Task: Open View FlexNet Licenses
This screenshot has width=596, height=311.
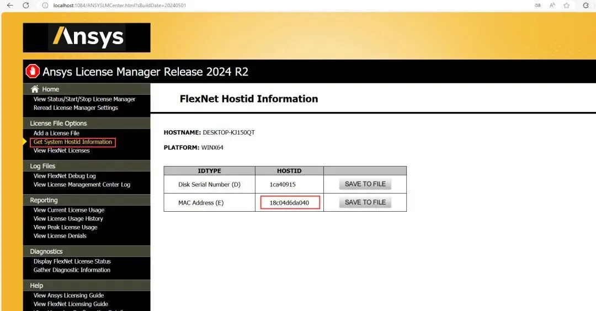Action: (62, 151)
